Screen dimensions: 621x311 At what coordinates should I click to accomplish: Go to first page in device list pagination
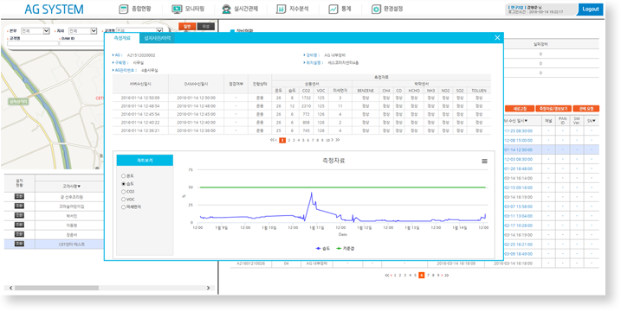pyautogui.click(x=387, y=276)
